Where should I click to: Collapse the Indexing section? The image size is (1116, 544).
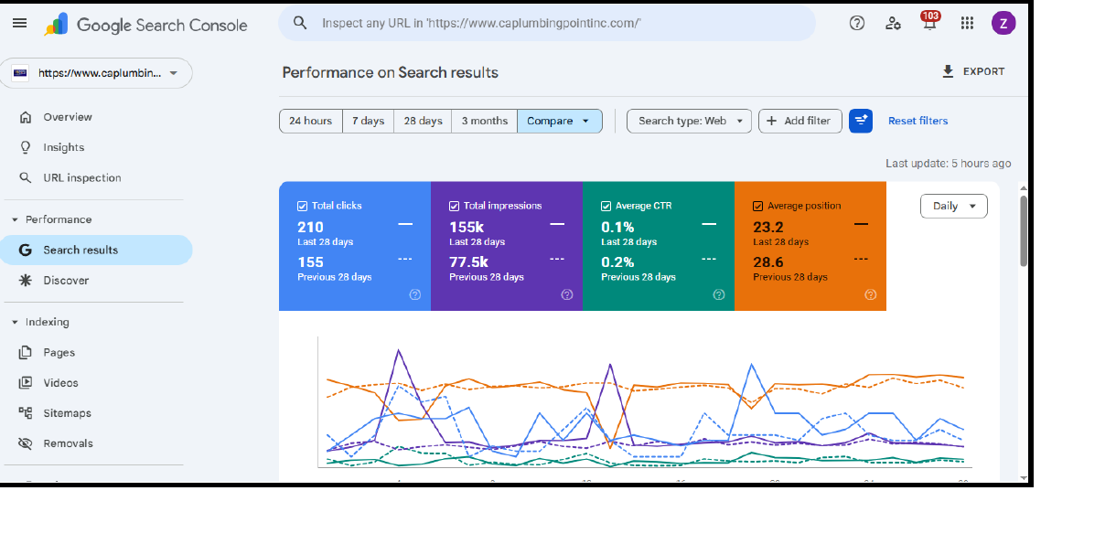tap(15, 322)
